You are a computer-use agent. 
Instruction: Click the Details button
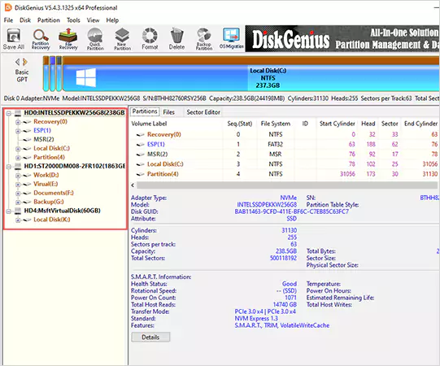point(150,337)
